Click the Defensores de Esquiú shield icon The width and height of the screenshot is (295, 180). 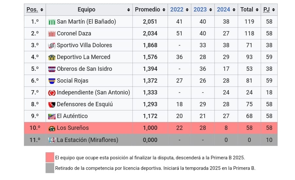(x=52, y=105)
